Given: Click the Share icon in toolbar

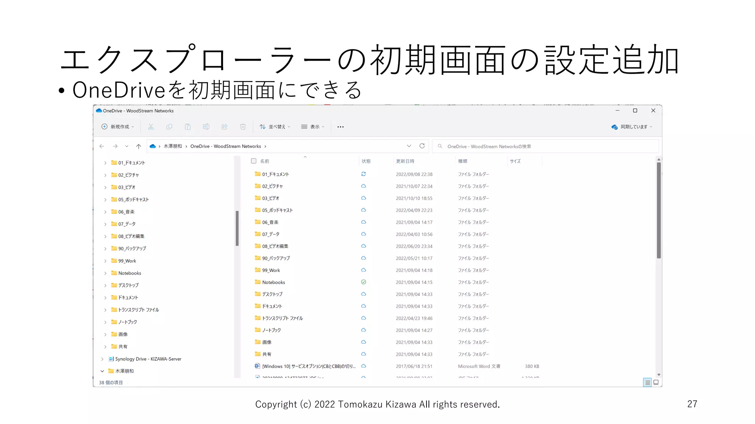Looking at the screenshot, I should pos(225,127).
